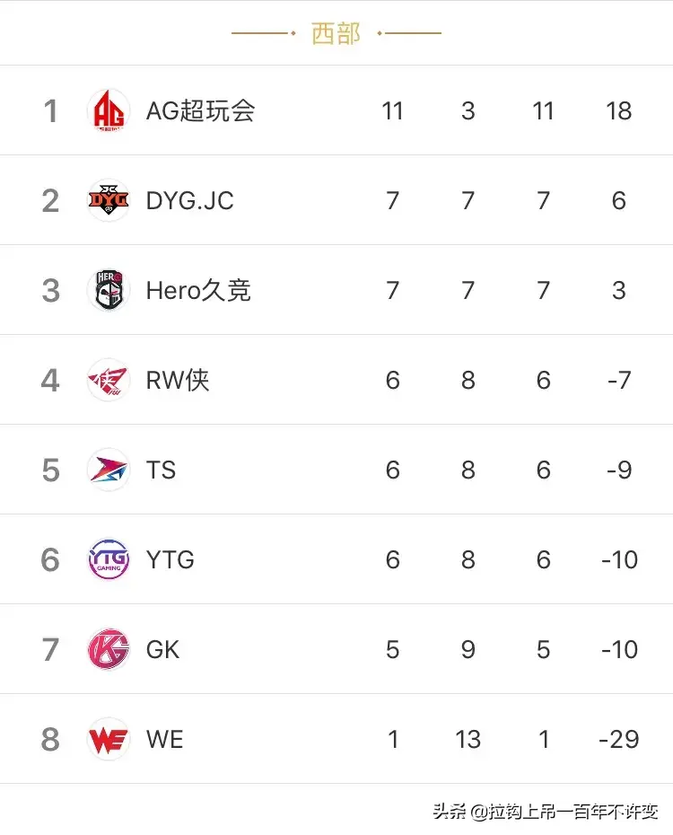673x835 pixels.
Task: Select the DYG.JC team logo
Action: (109, 200)
